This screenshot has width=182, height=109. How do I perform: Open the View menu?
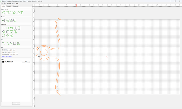tap(13, 3)
